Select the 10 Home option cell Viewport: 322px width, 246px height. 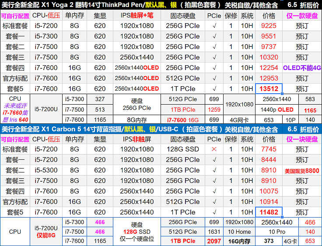point(239,232)
